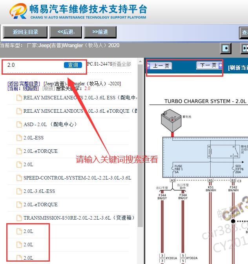Image resolution: width=248 pixels, height=264 pixels.
Task: Open TRANSMISSION-850RE-2.0L-2.2L-3.6L 变速箱 entry
Action: [79, 218]
